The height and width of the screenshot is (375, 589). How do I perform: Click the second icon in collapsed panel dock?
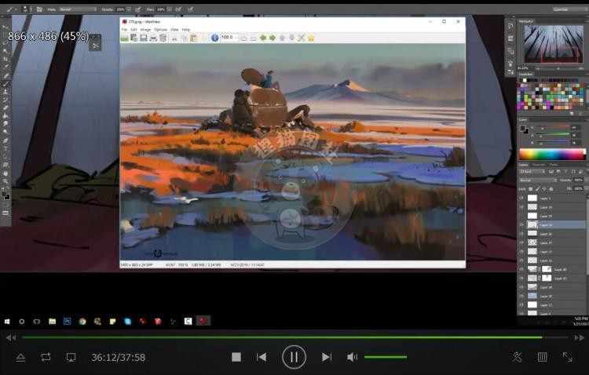pos(510,38)
